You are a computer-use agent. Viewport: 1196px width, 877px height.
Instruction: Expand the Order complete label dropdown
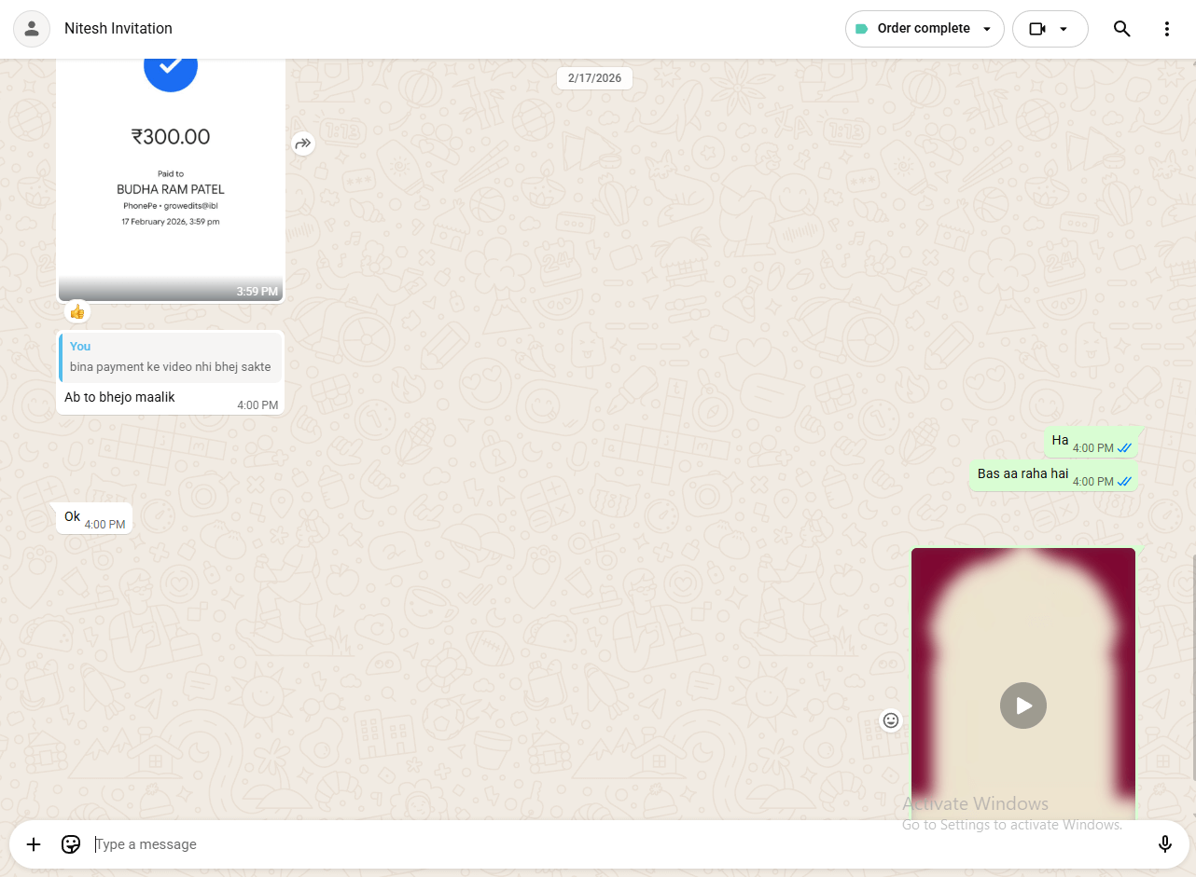click(x=987, y=29)
